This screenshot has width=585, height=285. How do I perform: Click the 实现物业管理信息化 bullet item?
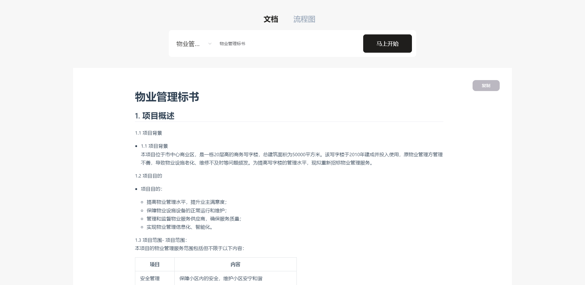180,227
